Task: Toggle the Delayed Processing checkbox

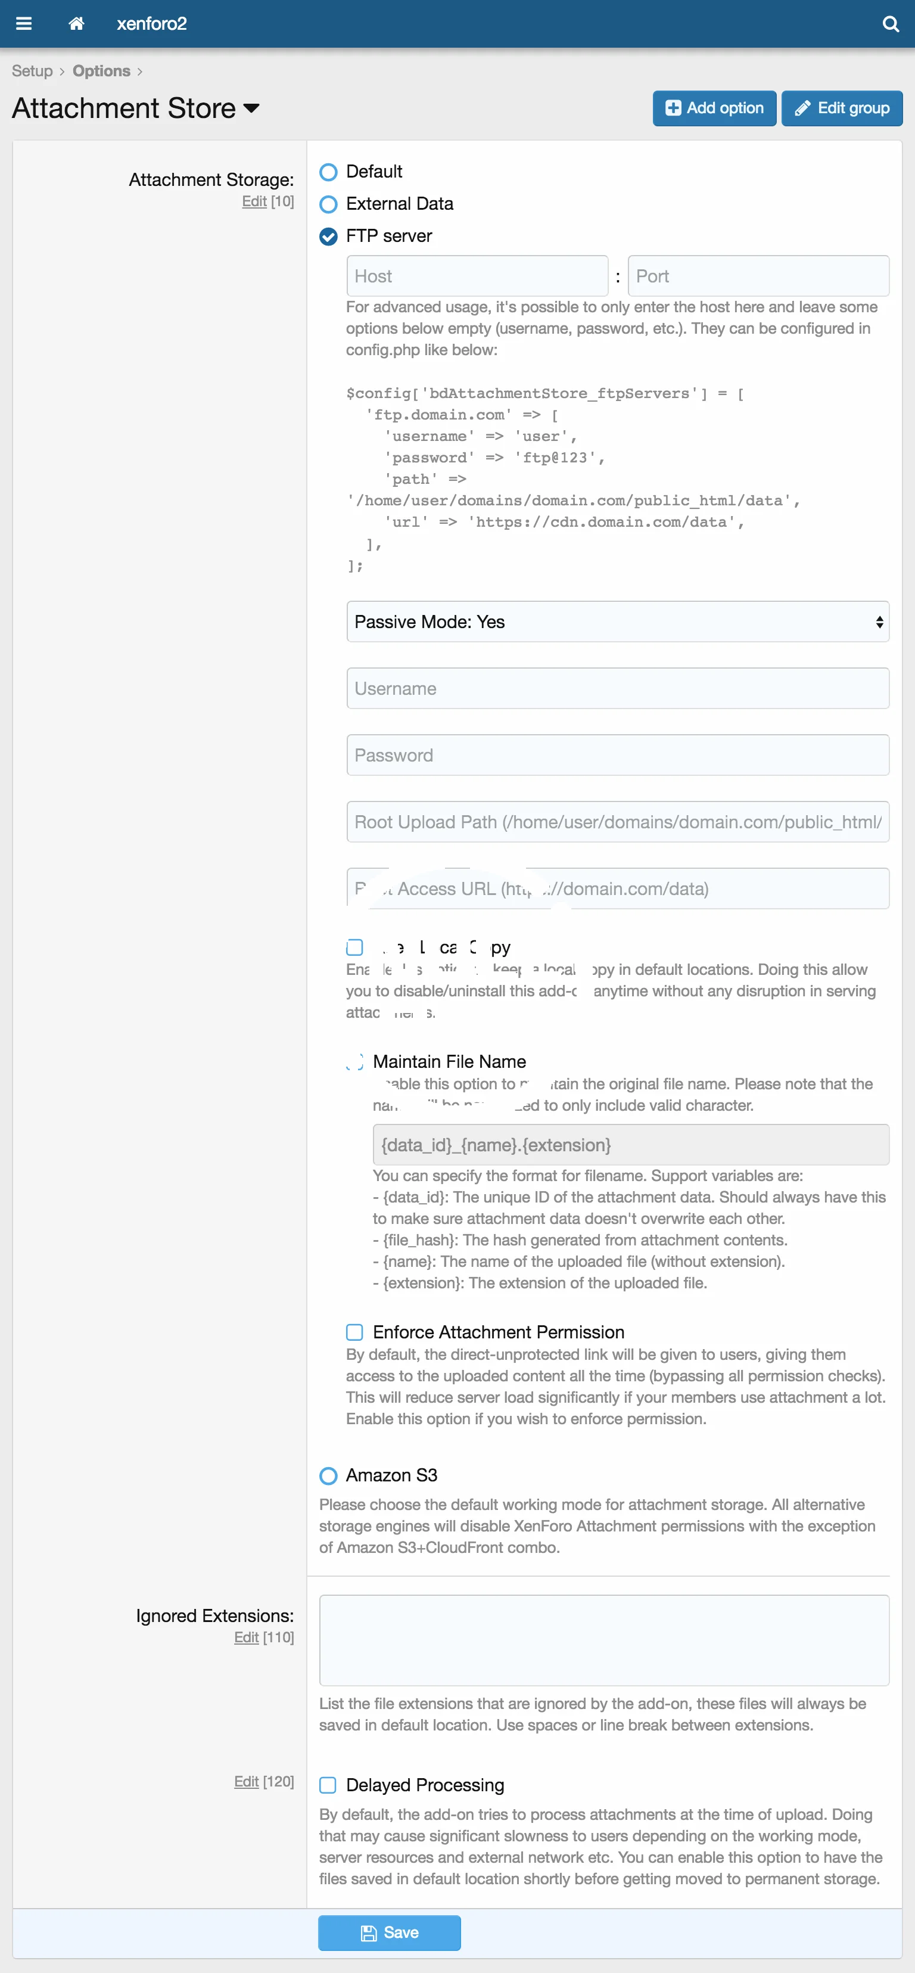Action: pos(328,1785)
